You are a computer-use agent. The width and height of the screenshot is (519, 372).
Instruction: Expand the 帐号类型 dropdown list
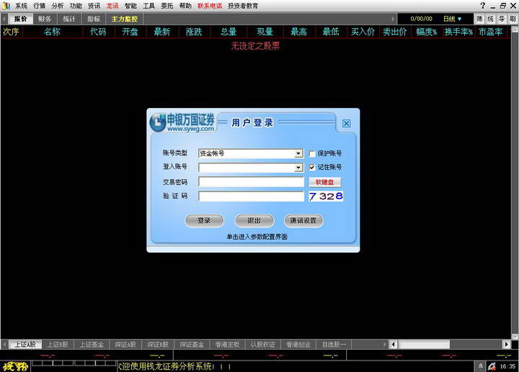(x=298, y=153)
